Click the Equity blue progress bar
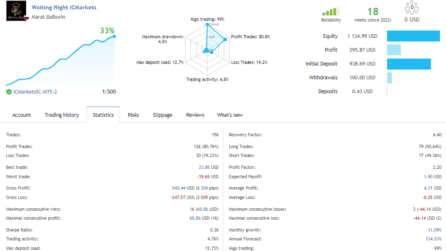This screenshot has width=446, height=251. pyautogui.click(x=413, y=36)
